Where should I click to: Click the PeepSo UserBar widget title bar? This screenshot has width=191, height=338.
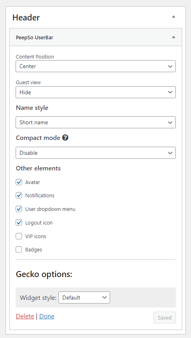(96, 37)
